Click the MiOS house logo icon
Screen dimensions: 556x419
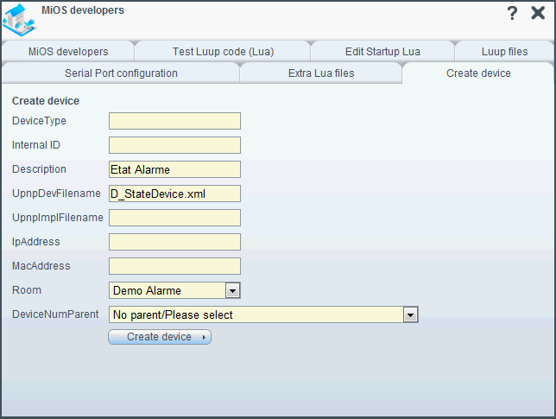19,20
